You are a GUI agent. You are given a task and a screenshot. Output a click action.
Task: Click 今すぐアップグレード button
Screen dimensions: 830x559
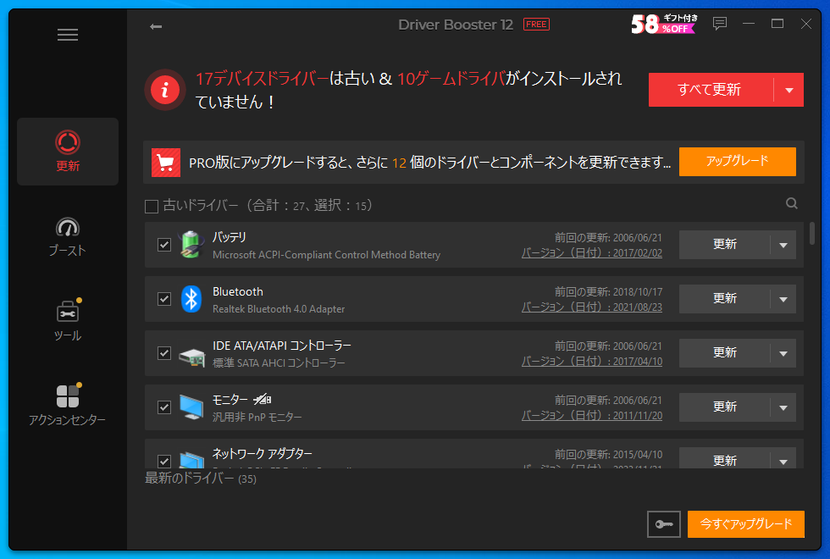click(x=746, y=524)
